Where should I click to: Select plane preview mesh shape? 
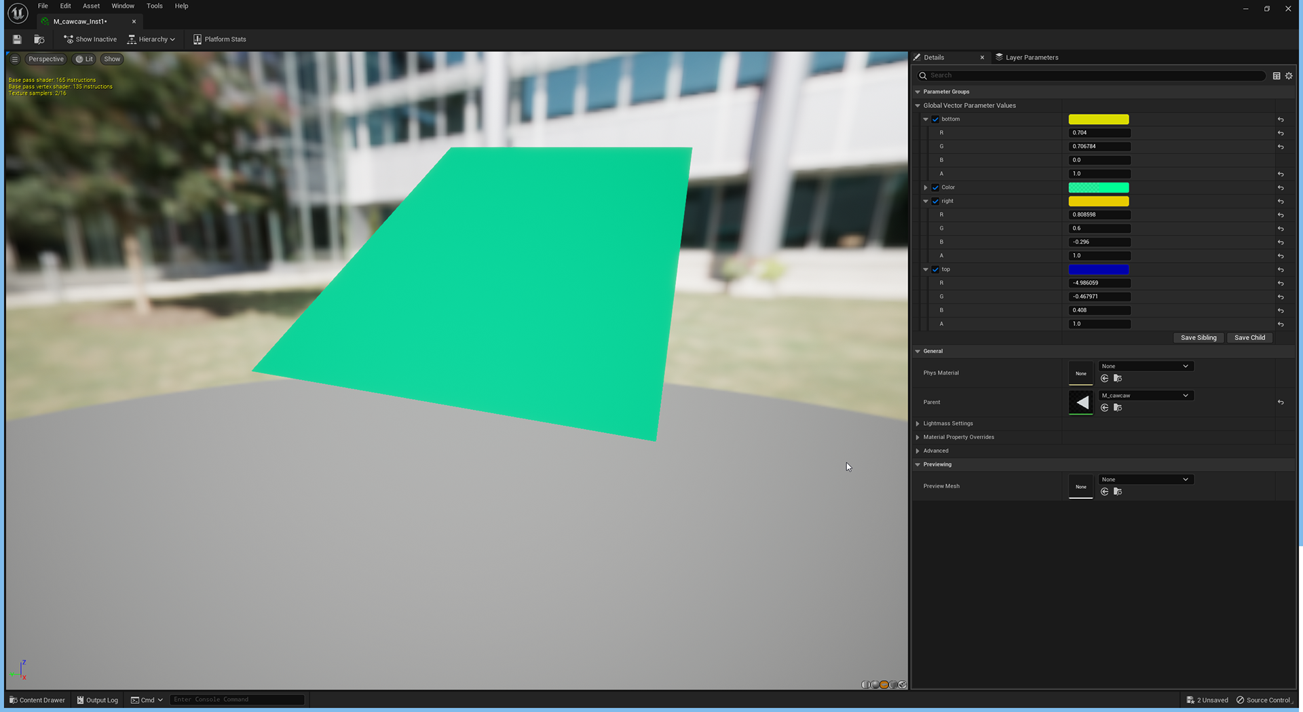(884, 685)
